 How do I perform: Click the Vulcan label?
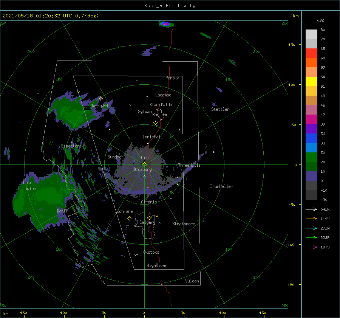[192, 281]
